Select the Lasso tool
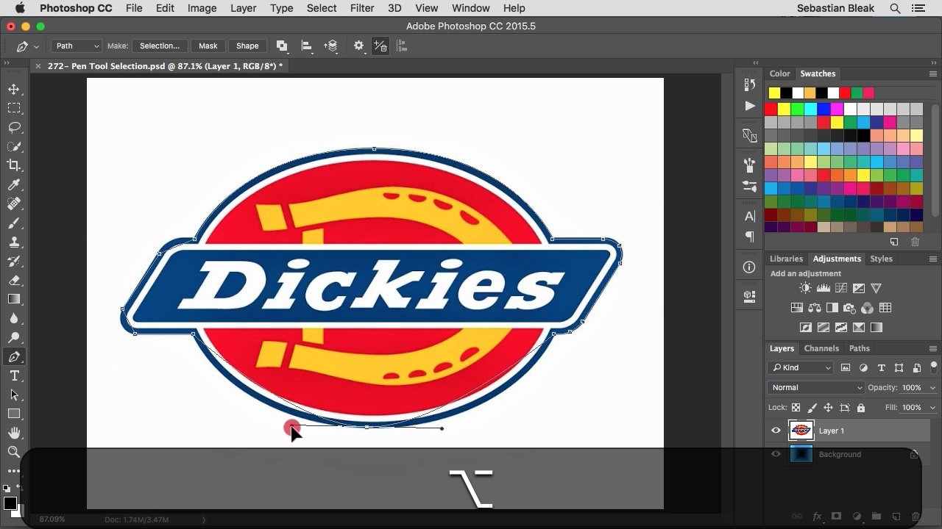This screenshot has width=942, height=529. click(14, 127)
